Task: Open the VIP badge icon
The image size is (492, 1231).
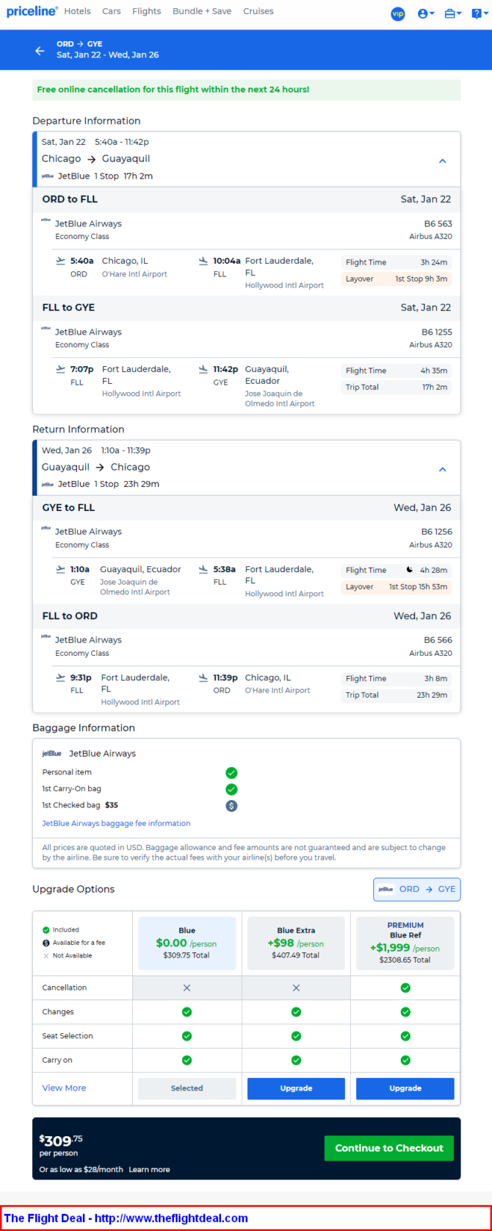Action: [398, 14]
